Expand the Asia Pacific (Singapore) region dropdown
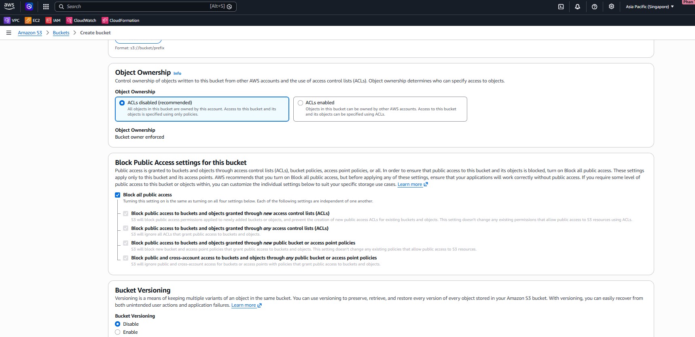The height and width of the screenshot is (337, 695). click(x=649, y=6)
